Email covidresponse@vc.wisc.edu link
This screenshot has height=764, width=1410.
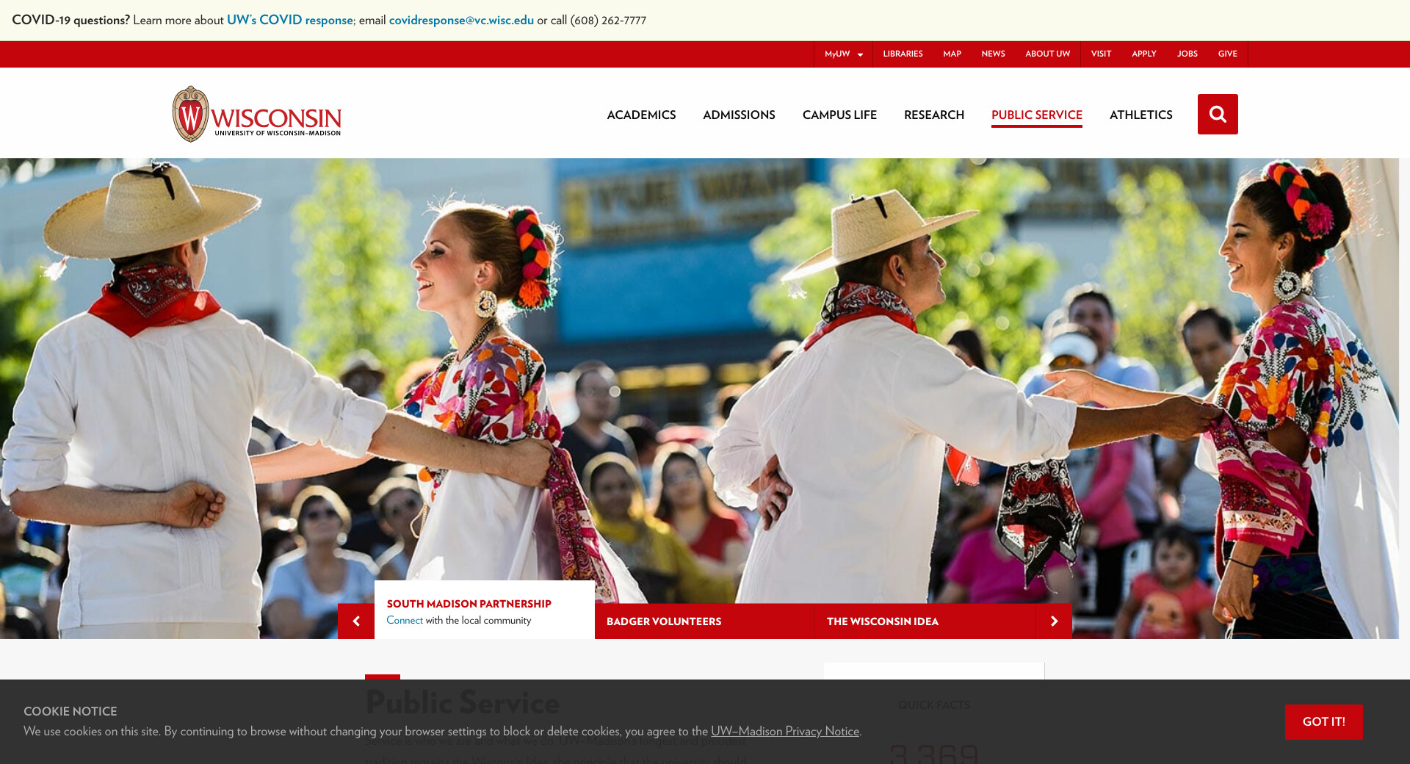pyautogui.click(x=461, y=20)
